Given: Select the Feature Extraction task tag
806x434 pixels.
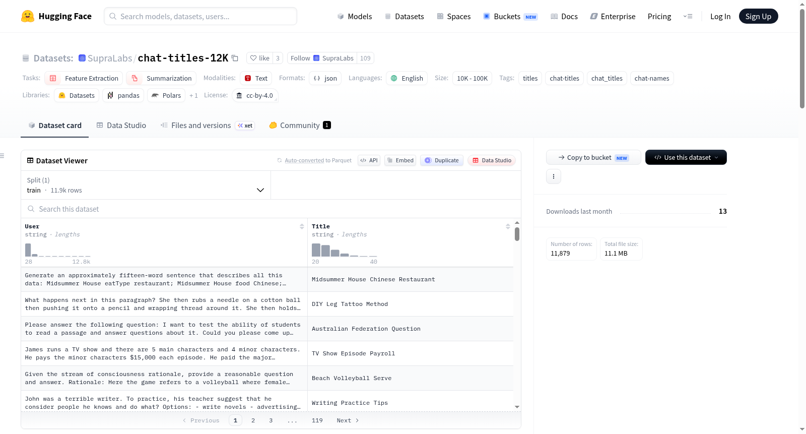Looking at the screenshot, I should (84, 78).
